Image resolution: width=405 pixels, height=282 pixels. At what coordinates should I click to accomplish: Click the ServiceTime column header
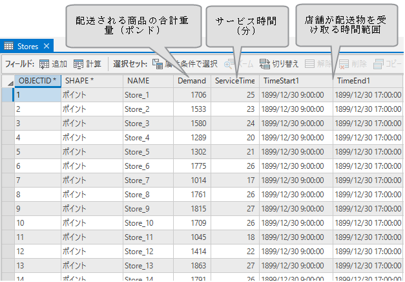[x=234, y=81]
